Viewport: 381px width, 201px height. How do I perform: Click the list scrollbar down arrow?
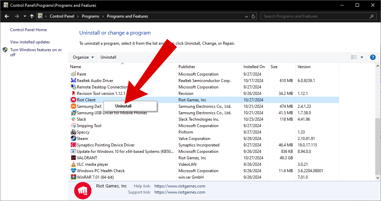tap(378, 178)
